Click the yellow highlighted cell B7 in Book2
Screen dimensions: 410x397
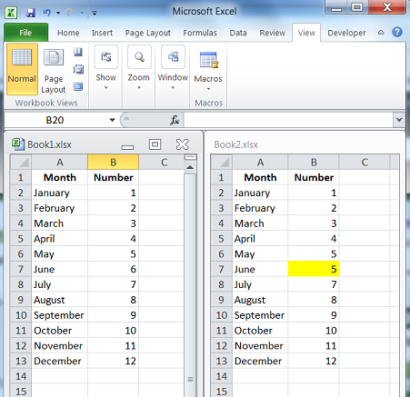coord(314,269)
